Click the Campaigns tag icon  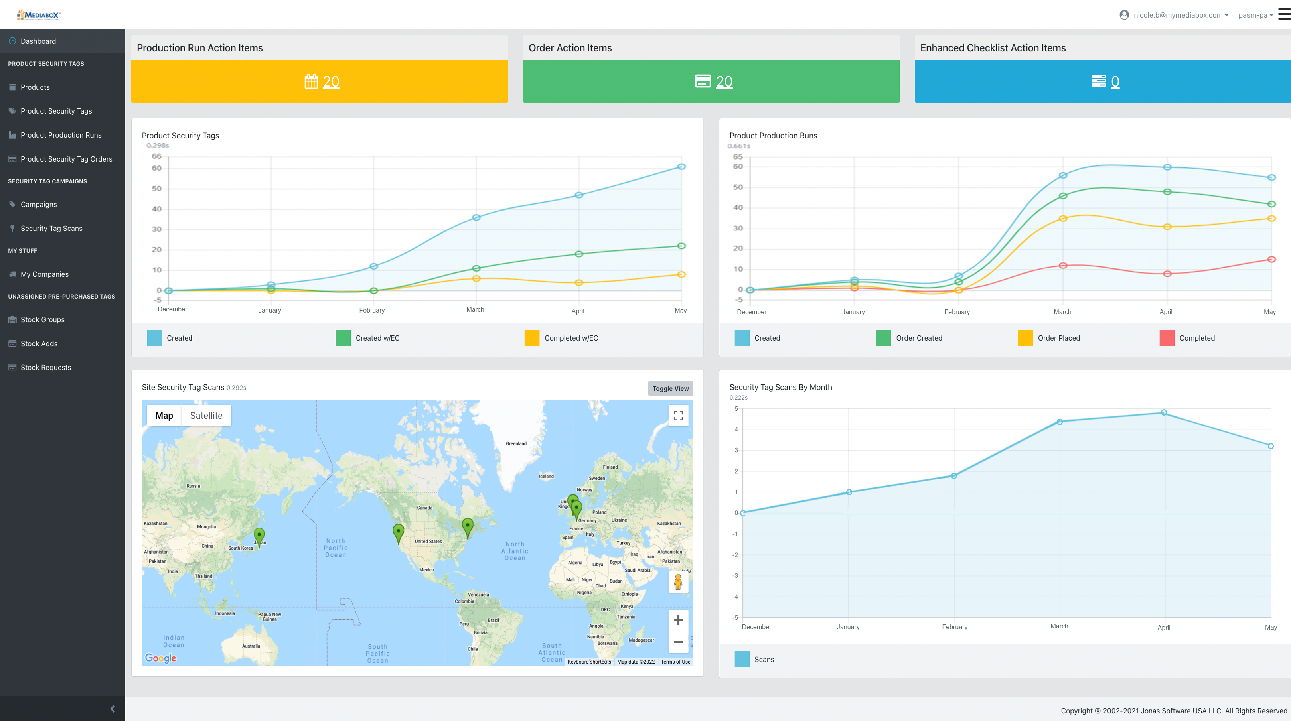[x=12, y=205]
